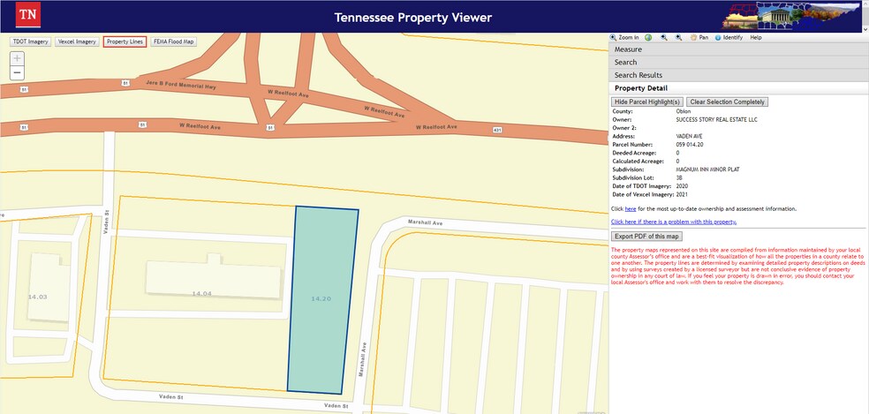Click the TN logo in header
Screen dimensions: 869x414
[x=29, y=16]
